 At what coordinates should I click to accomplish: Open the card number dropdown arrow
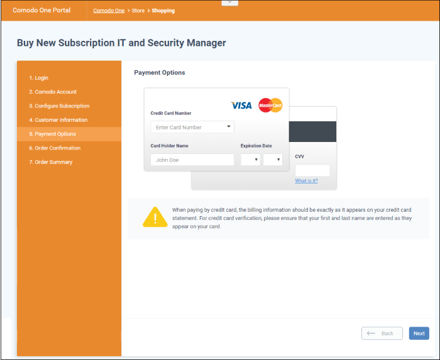pos(229,127)
